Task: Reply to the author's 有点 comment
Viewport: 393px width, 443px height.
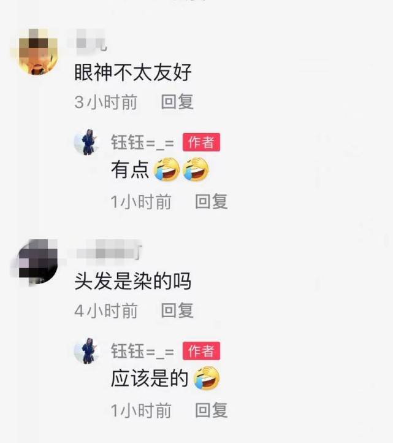Action: [211, 201]
